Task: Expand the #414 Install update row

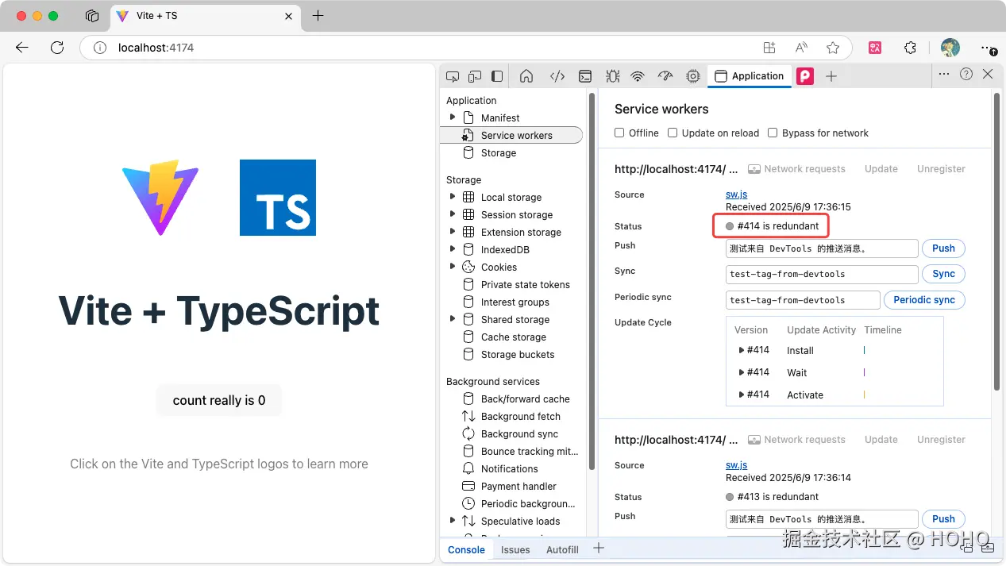Action: (741, 350)
